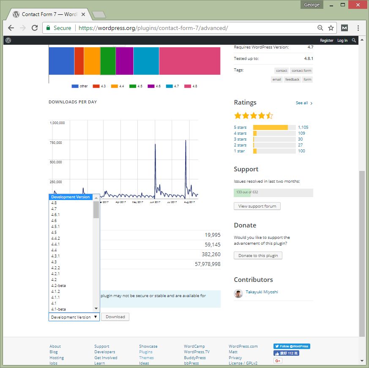Select the Contact Form 7 browser tab
This screenshot has height=368, width=369.
(x=49, y=14)
